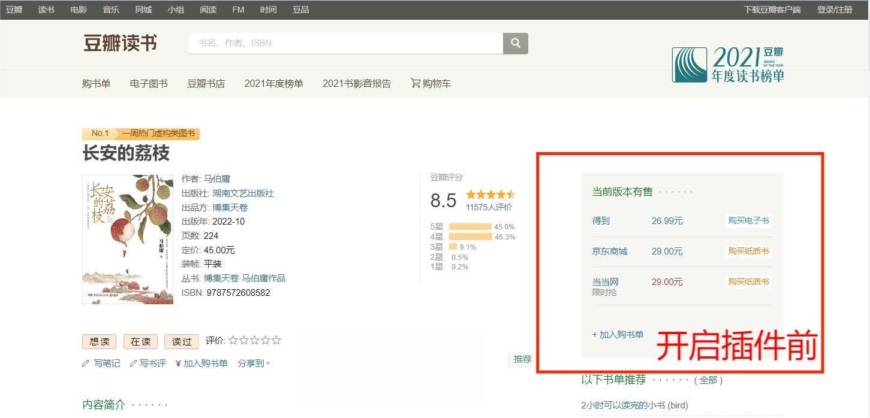This screenshot has height=418, width=870.
Task: Open 阅读 in top navigation
Action: [x=208, y=10]
